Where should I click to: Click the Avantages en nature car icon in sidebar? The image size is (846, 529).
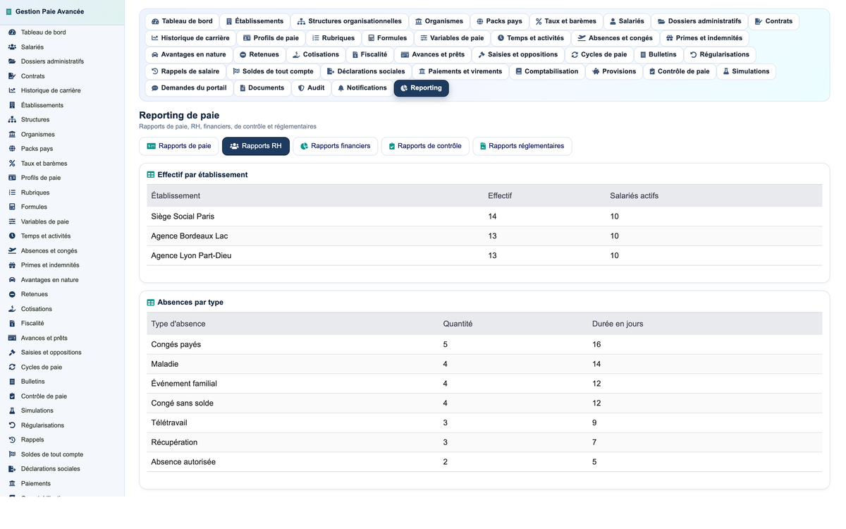12,280
